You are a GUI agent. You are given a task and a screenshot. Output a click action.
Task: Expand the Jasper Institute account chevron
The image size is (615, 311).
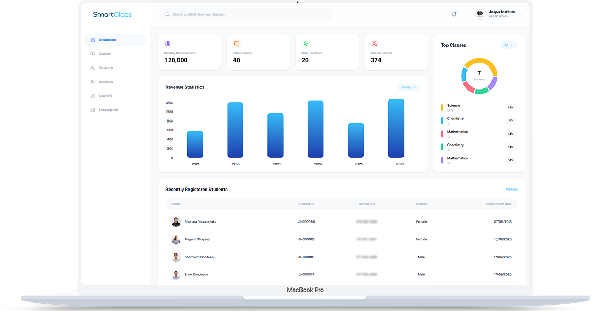coord(521,14)
